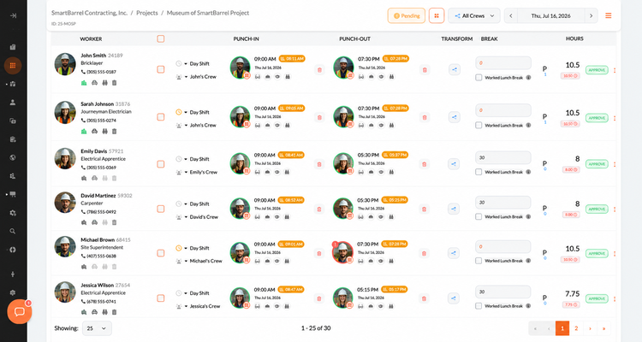The width and height of the screenshot is (642, 342).
Task: Select David Martinez's row checkbox
Action: 161,209
